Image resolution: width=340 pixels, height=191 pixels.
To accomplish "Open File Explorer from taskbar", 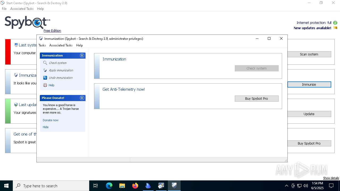I will [x=122, y=186].
